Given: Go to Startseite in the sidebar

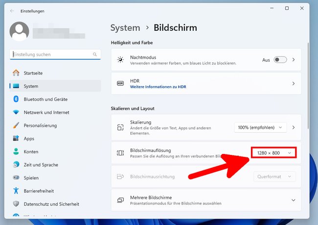Looking at the screenshot, I should [55, 73].
